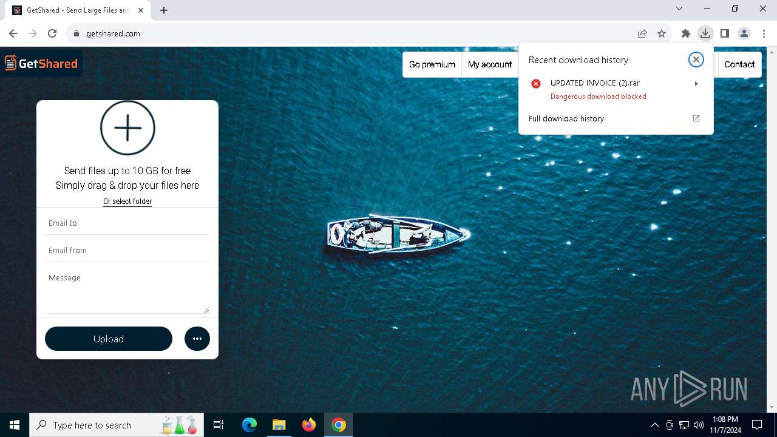
Task: Click the Chrome downloads toolbar icon
Action: coord(705,33)
